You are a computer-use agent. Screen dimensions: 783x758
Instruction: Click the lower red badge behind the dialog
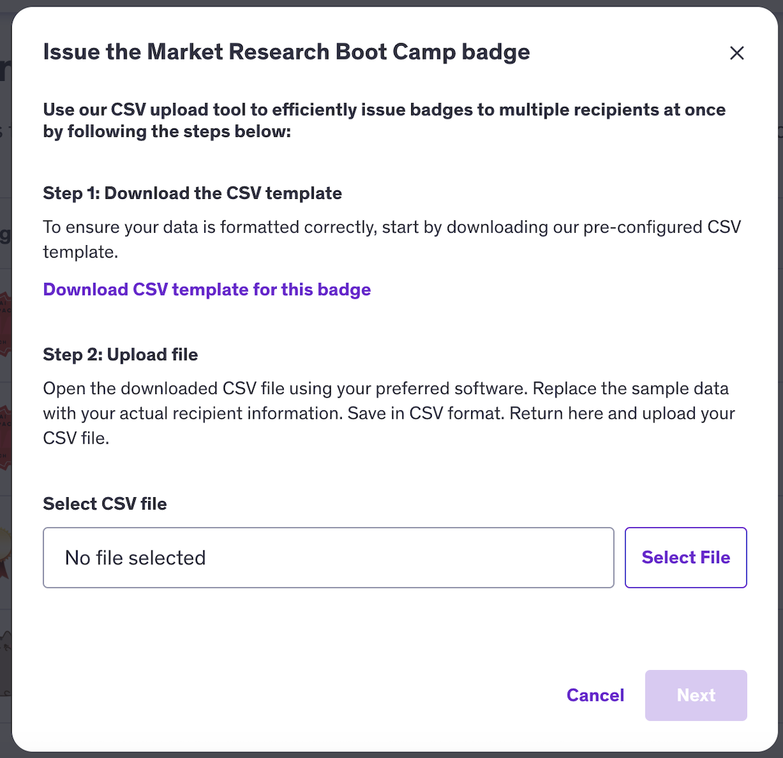[x=5, y=437]
